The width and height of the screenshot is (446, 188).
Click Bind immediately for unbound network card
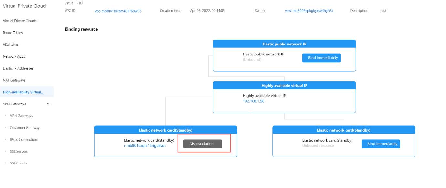coord(381,144)
